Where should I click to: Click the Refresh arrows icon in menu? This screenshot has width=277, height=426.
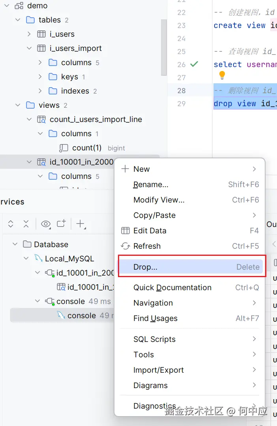pos(125,246)
